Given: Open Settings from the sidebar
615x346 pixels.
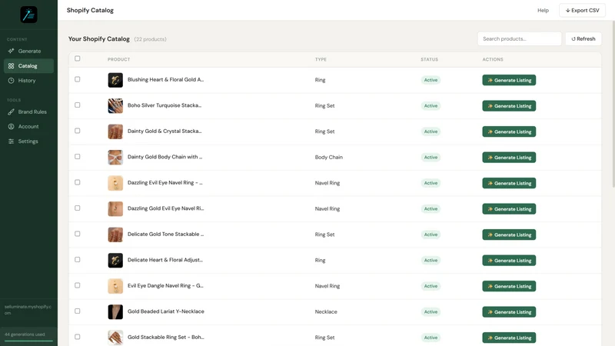Looking at the screenshot, I should [x=28, y=141].
